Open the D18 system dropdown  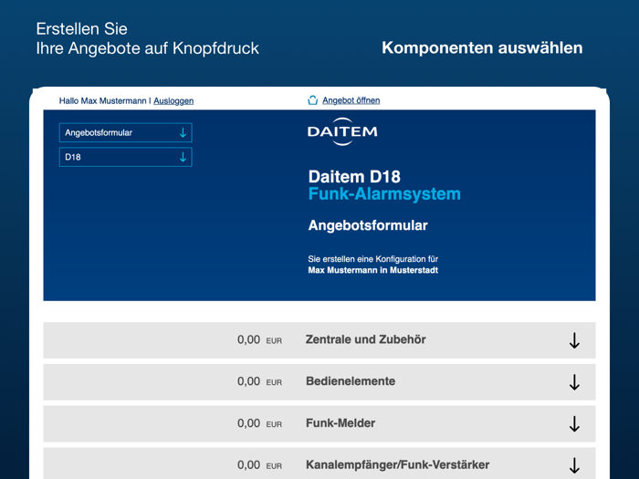[x=126, y=157]
